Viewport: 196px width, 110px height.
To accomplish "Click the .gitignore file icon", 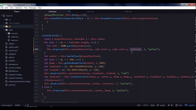I will tap(6, 54).
